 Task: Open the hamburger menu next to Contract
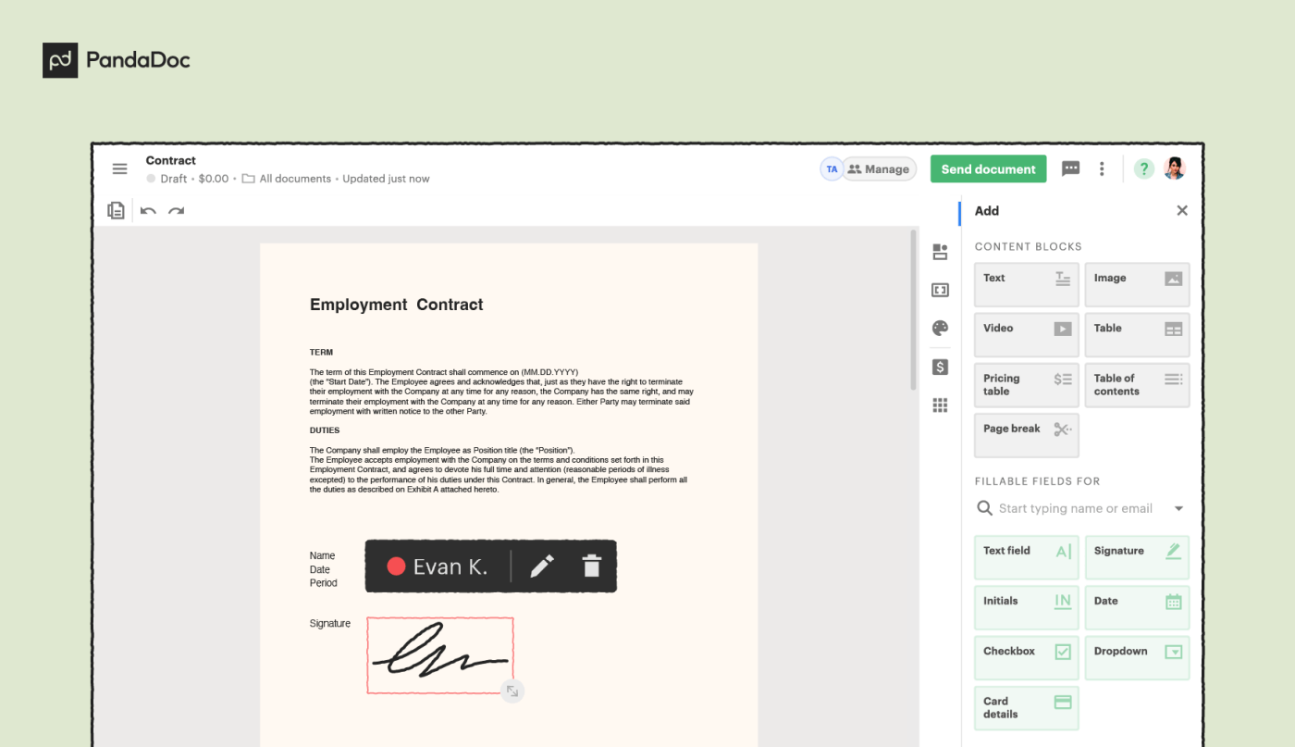(x=119, y=168)
